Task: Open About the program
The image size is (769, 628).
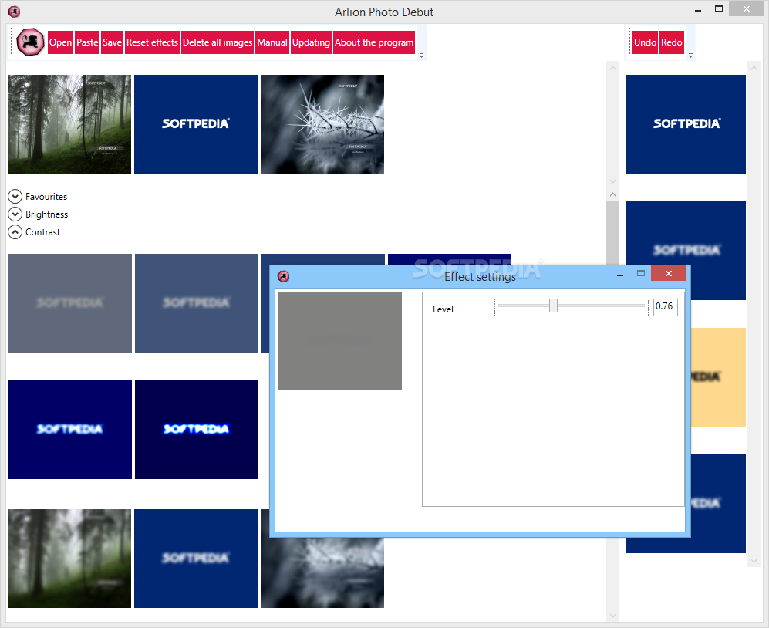Action: 374,42
